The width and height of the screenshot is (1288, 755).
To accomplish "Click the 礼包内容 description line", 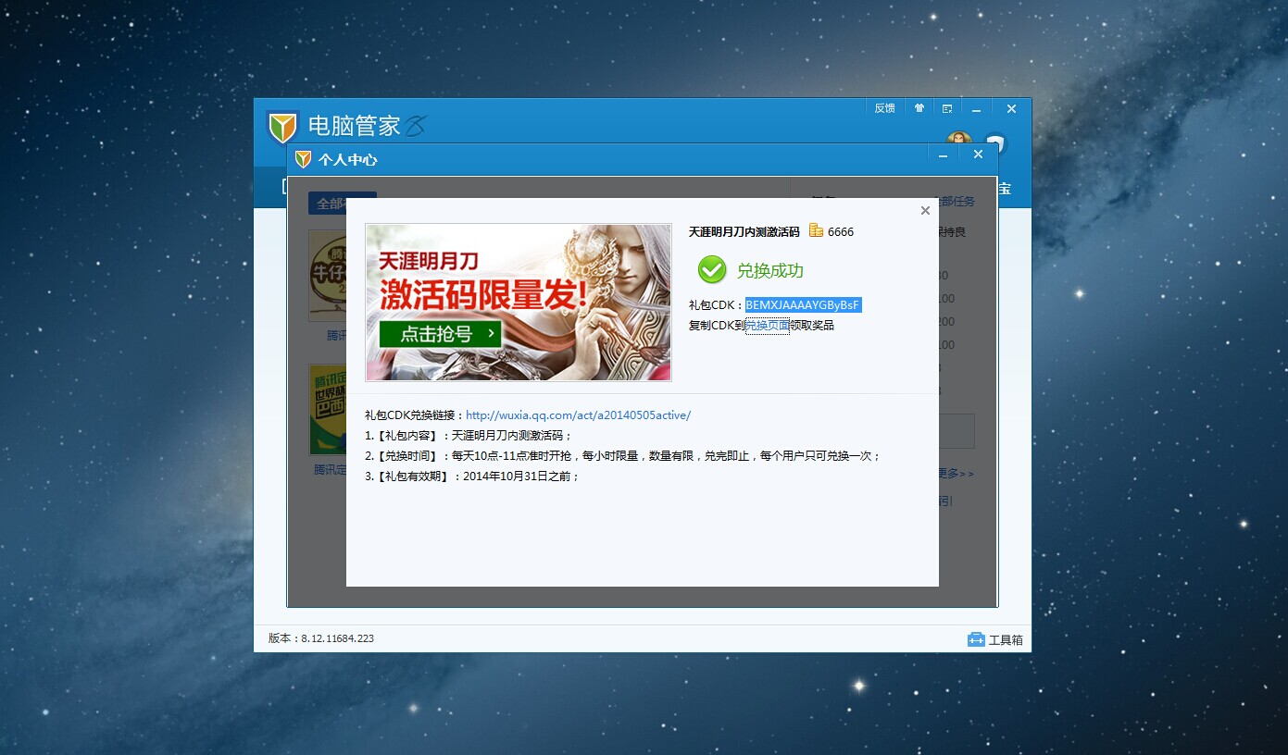I will 469,436.
